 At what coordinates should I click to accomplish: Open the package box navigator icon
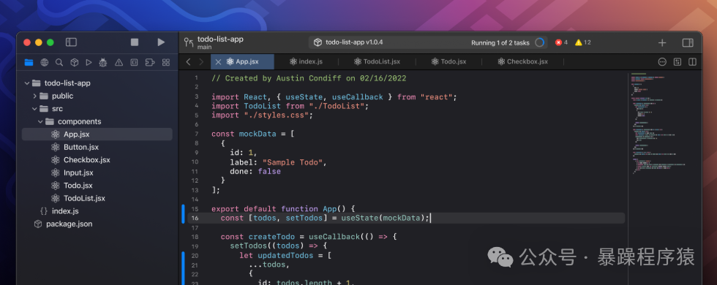click(x=74, y=63)
